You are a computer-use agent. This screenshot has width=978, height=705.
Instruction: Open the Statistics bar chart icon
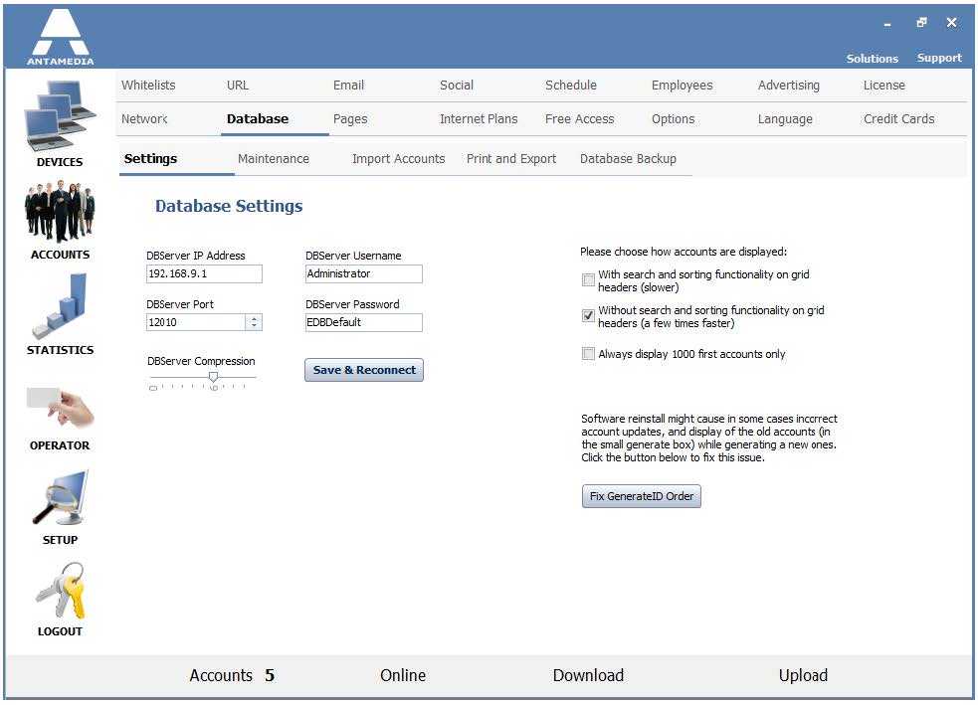(60, 305)
